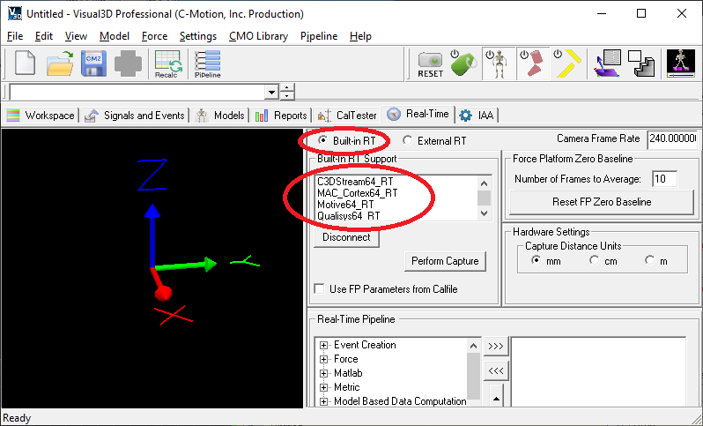The image size is (703, 426).
Task: Click RT support list scroll up arrow
Action: 485,183
